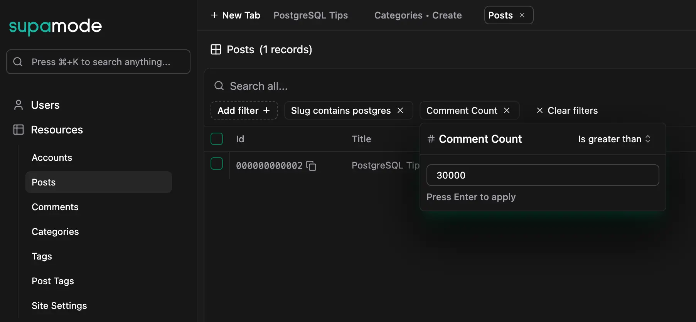
Task: Click the PostgreSQL Tip title cell
Action: click(x=385, y=165)
